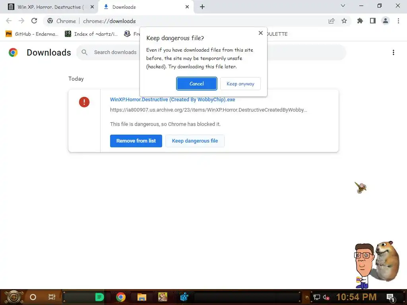407x305 pixels.
Task: Open Cortana search circle on taskbar
Action: coord(33,297)
